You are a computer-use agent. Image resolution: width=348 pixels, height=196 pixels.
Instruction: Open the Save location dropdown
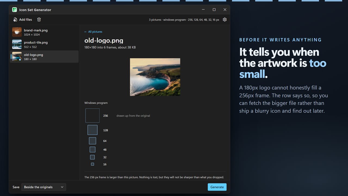(44, 187)
